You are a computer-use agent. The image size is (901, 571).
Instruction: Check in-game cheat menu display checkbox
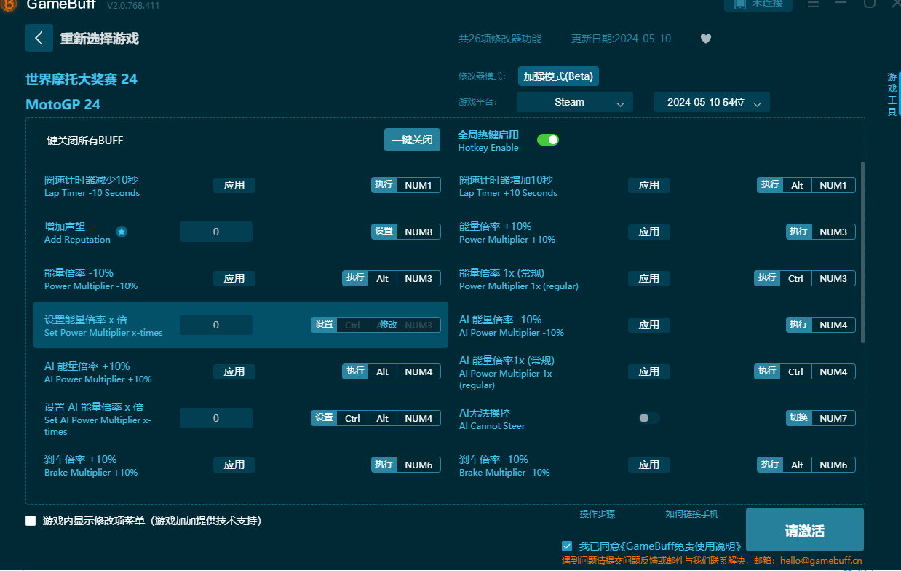(31, 521)
